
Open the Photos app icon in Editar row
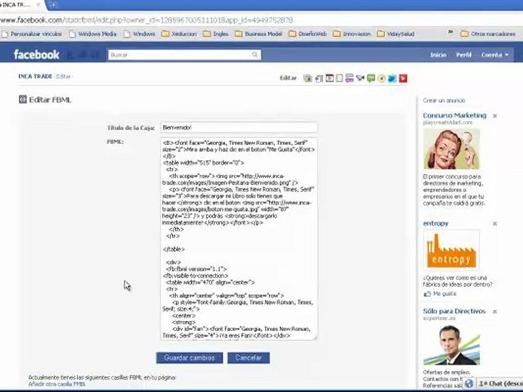307,78
